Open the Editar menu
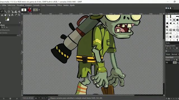Image resolution: width=179 pixels, height=100 pixels. (4, 5)
